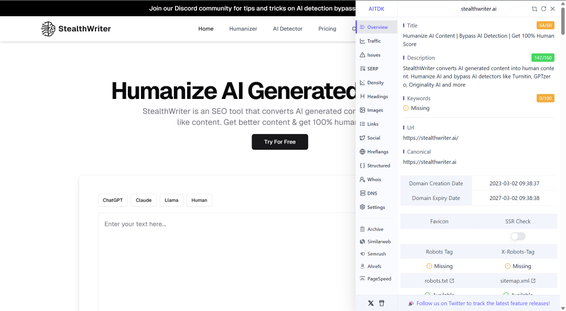Click the Structured data braces icon
The image size is (566, 311).
click(363, 165)
